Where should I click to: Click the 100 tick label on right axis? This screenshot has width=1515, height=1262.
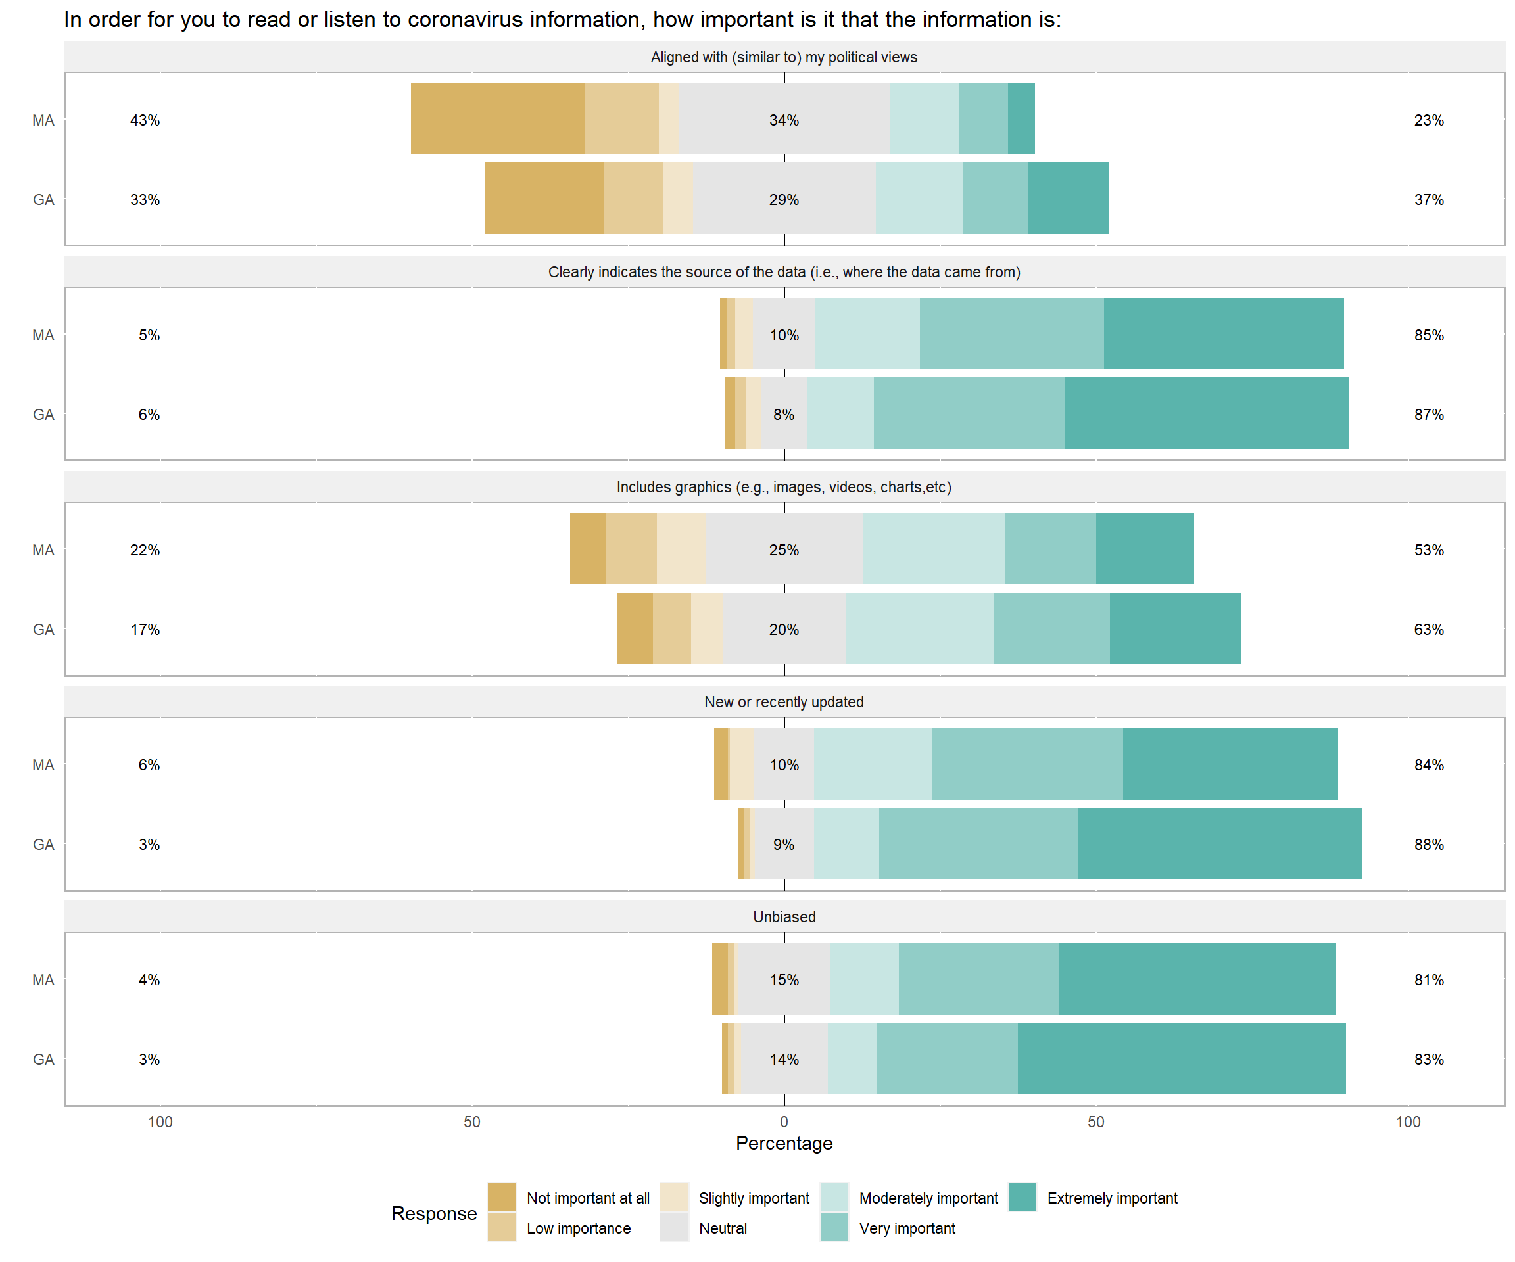tap(1408, 1122)
